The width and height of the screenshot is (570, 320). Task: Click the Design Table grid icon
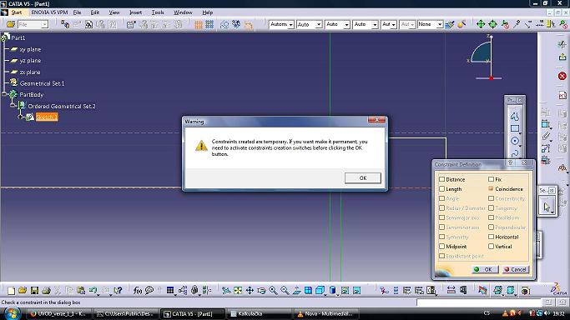(170, 290)
